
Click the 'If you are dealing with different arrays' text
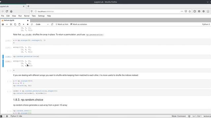pyautogui.click(x=76, y=75)
